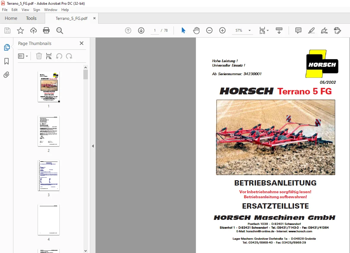This screenshot has height=253, width=350.
Task: Open the Help menu
Action: click(65, 10)
